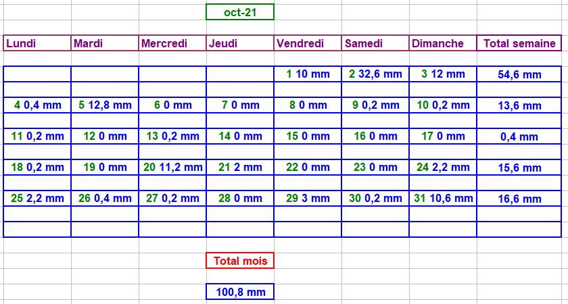Select the Total semaine header cell
This screenshot has height=304, width=568.
click(x=519, y=43)
